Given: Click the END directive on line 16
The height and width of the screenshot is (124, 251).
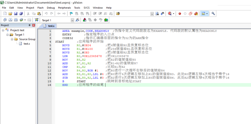Looking at the screenshot, I should pyautogui.click(x=65, y=85).
